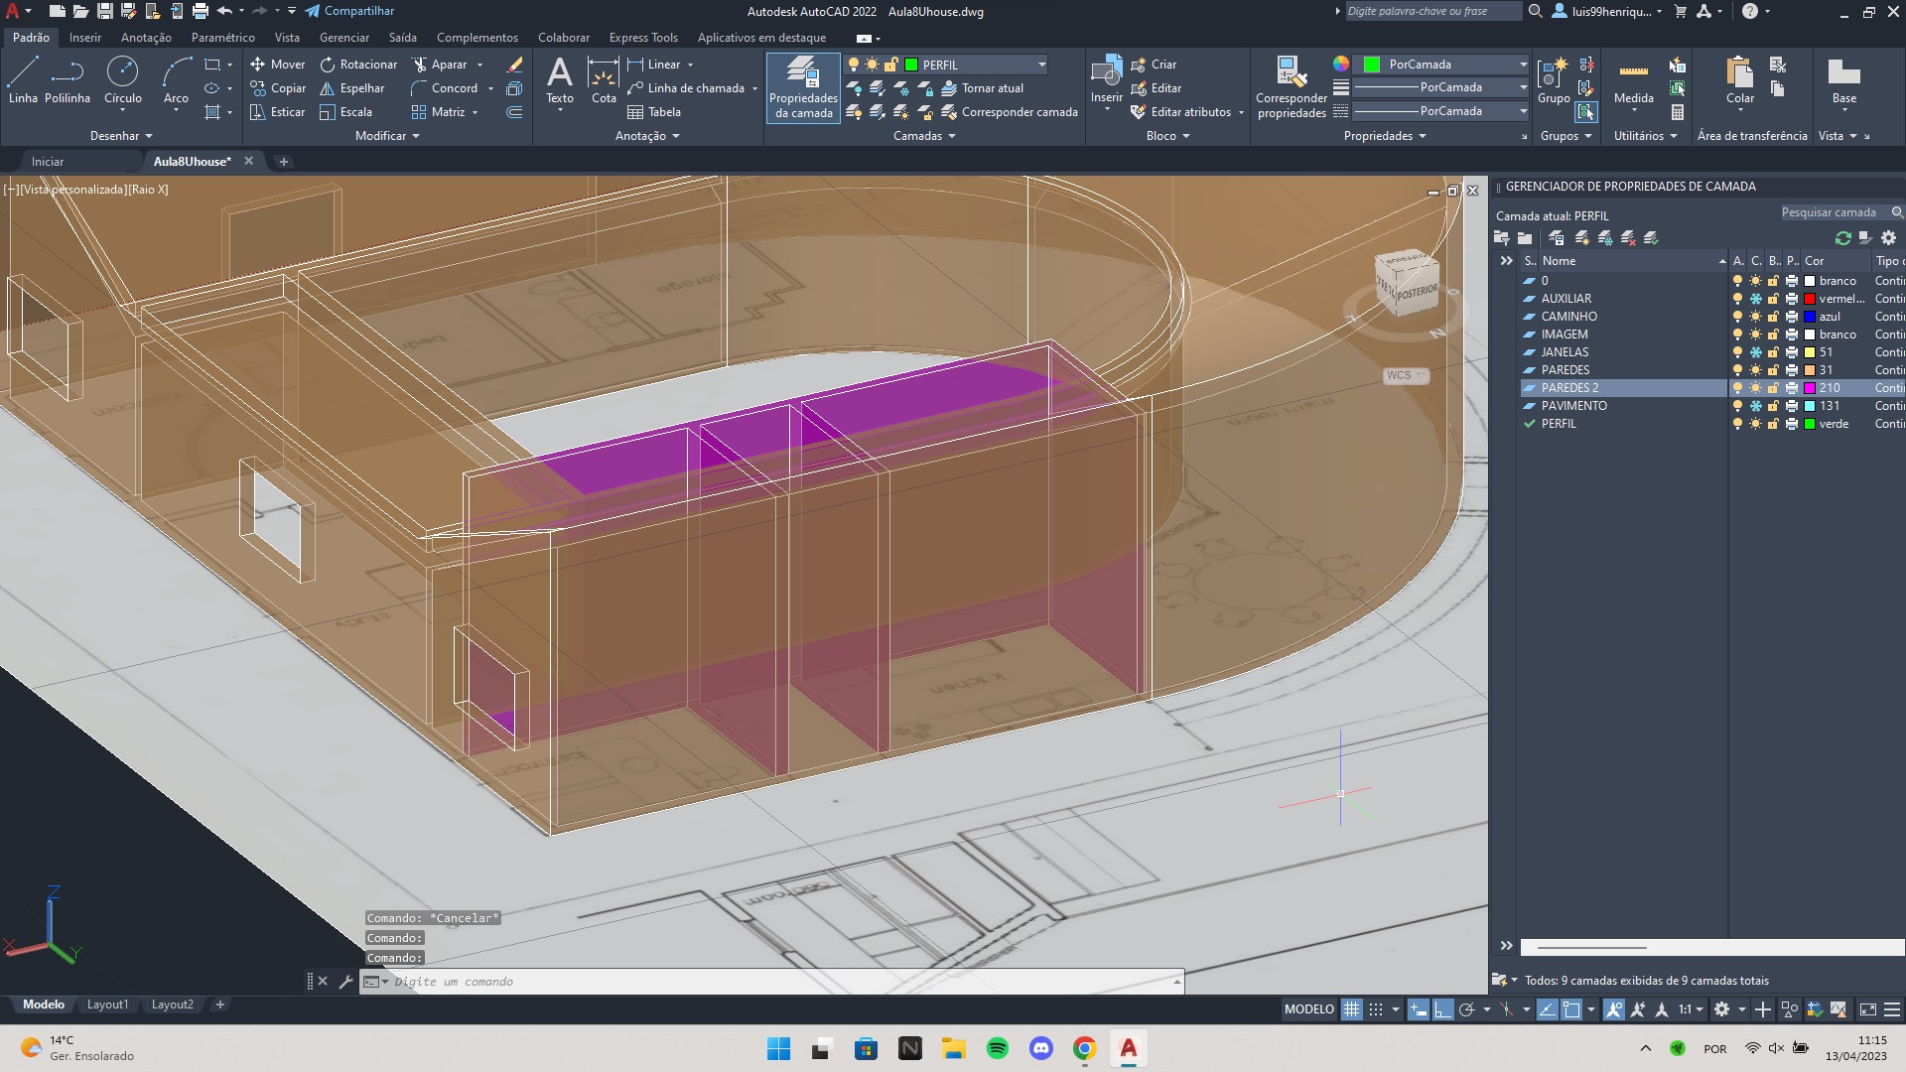Screen dimensions: 1906x1072
Task: Toggle freeze for JANELAS layer
Action: [1755, 352]
